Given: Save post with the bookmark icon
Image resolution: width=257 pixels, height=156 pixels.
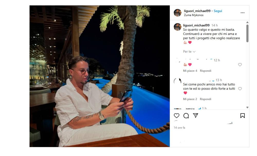Looking at the screenshot, I should pos(242,116).
